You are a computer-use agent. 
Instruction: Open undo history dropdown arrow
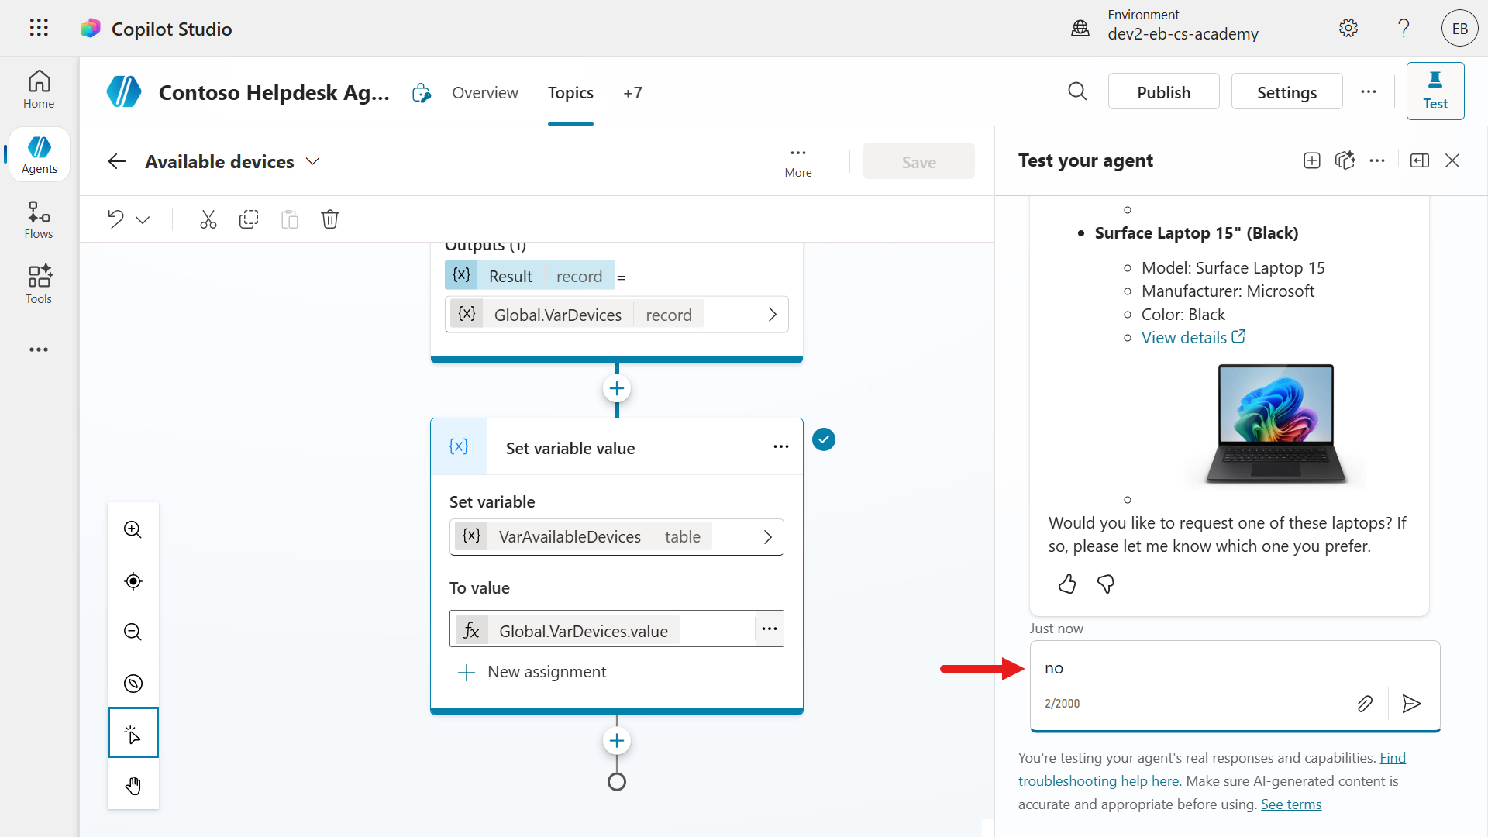[143, 220]
